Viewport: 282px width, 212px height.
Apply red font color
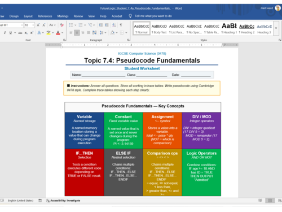point(58,33)
